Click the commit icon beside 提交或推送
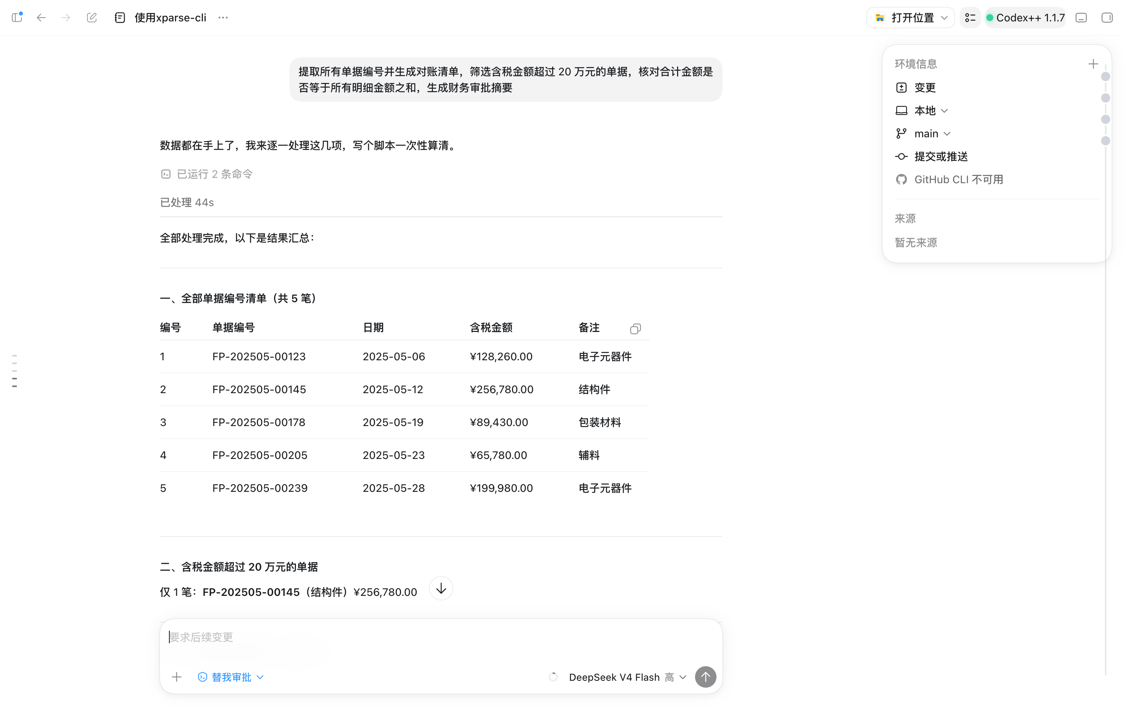Screen dimensions: 1124x706 point(901,156)
